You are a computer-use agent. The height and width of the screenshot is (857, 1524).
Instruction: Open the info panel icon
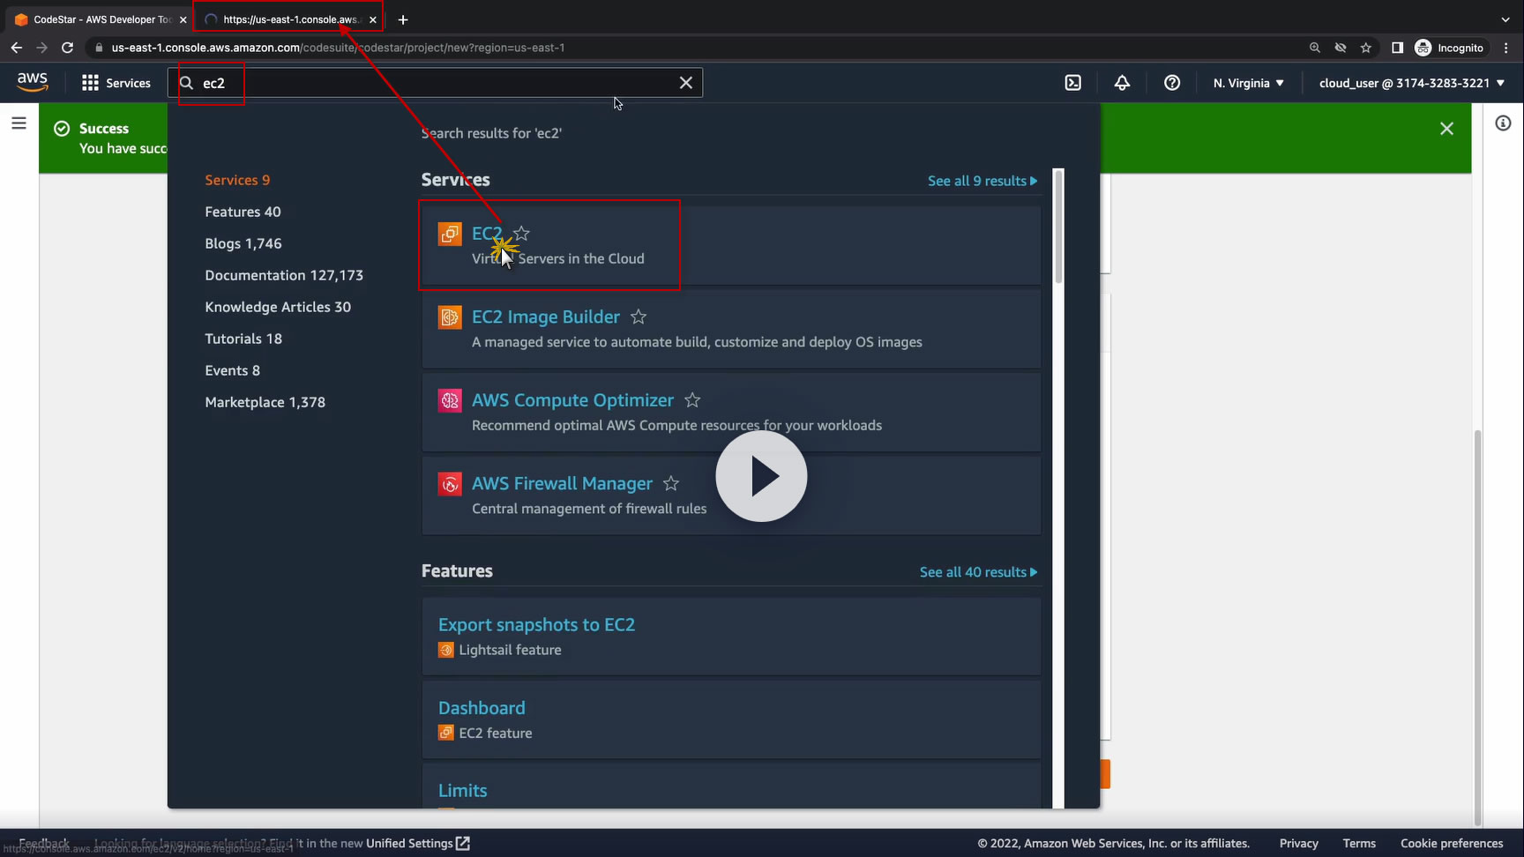click(x=1503, y=123)
